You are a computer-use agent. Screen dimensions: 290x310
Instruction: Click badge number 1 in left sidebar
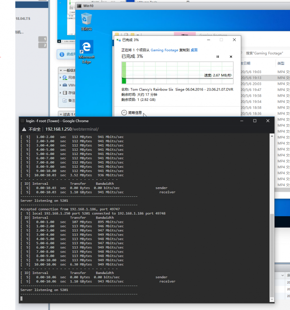(x=43, y=39)
